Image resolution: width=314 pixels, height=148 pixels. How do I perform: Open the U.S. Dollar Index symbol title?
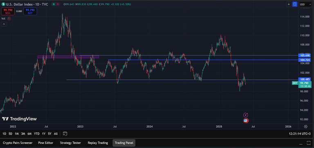click(27, 4)
